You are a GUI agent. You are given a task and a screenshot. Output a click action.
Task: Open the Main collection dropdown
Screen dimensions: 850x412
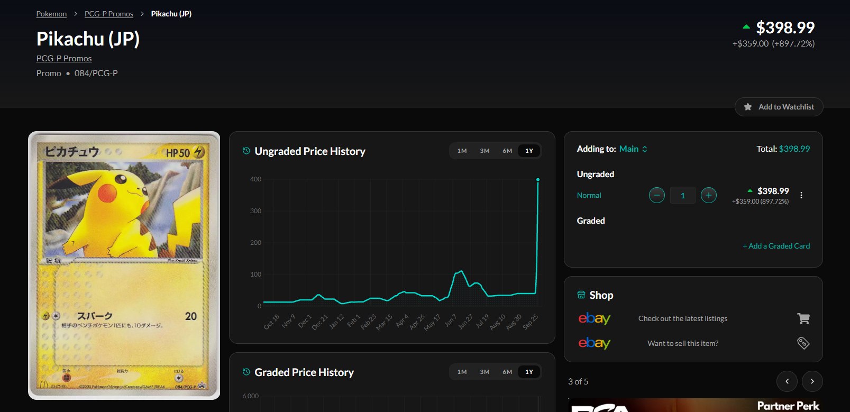[633, 149]
